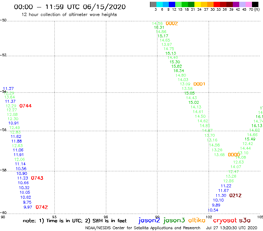Click the wave height value 15.17
This screenshot has height=231, width=263.
pos(163,36)
